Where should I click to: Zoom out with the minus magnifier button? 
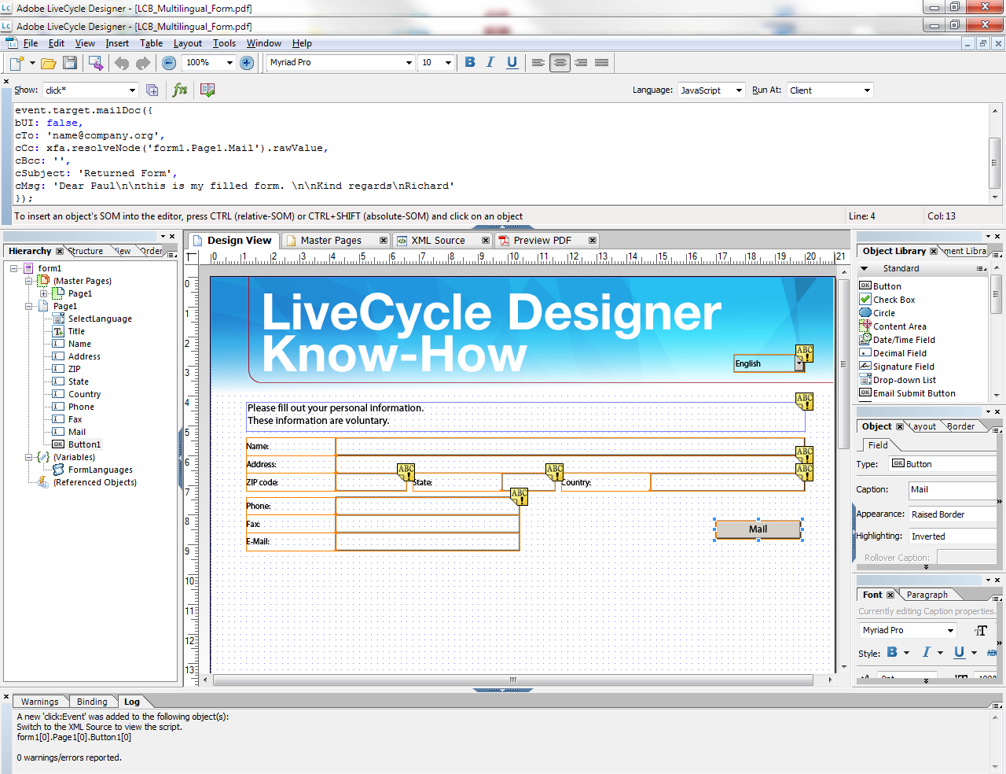point(169,63)
